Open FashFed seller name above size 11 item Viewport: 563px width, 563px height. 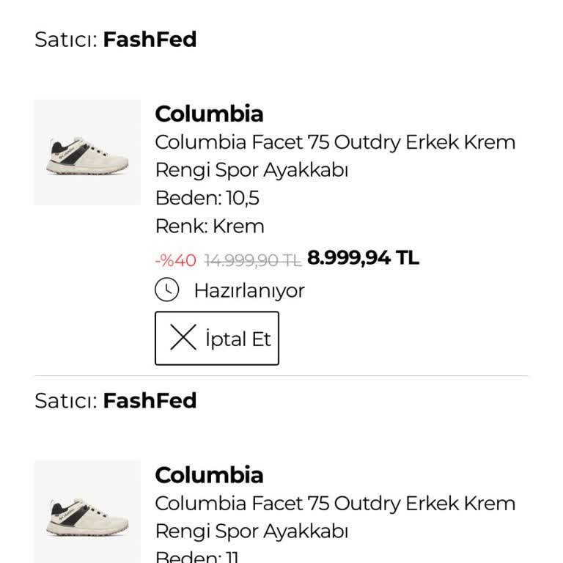[x=150, y=401]
